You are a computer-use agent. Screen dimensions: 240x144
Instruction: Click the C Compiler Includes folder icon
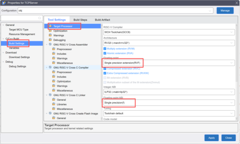click(x=54, y=76)
